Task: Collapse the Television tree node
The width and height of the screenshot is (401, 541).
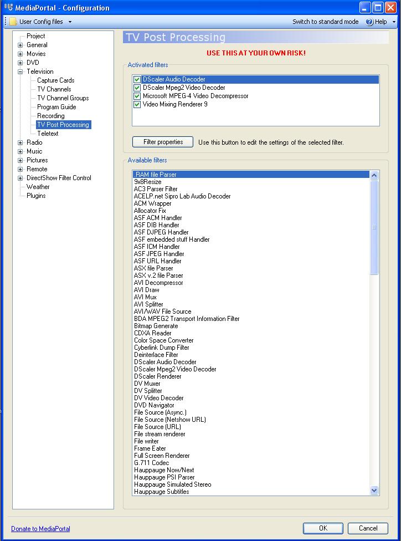Action: pyautogui.click(x=20, y=72)
